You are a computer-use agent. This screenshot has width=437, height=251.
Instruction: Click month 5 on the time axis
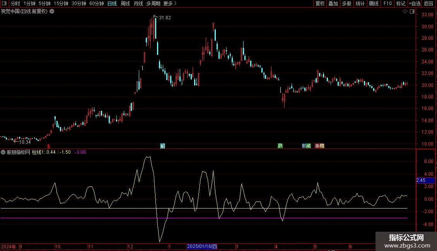315,246
